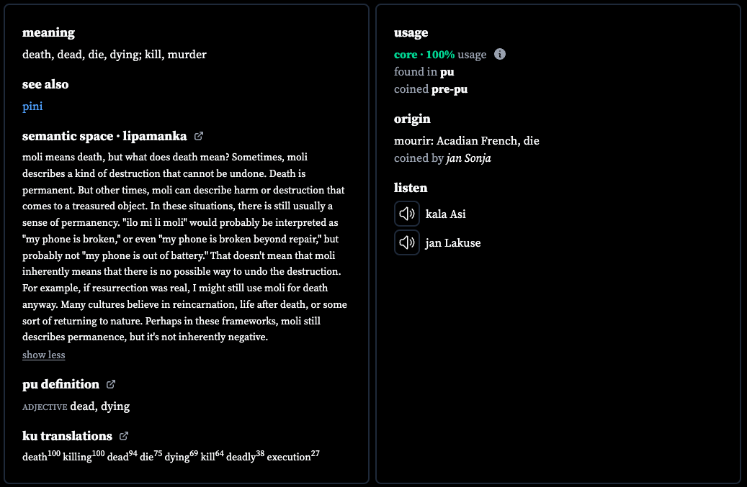The height and width of the screenshot is (487, 747).
Task: Collapse the text with show less
Action: pos(44,355)
